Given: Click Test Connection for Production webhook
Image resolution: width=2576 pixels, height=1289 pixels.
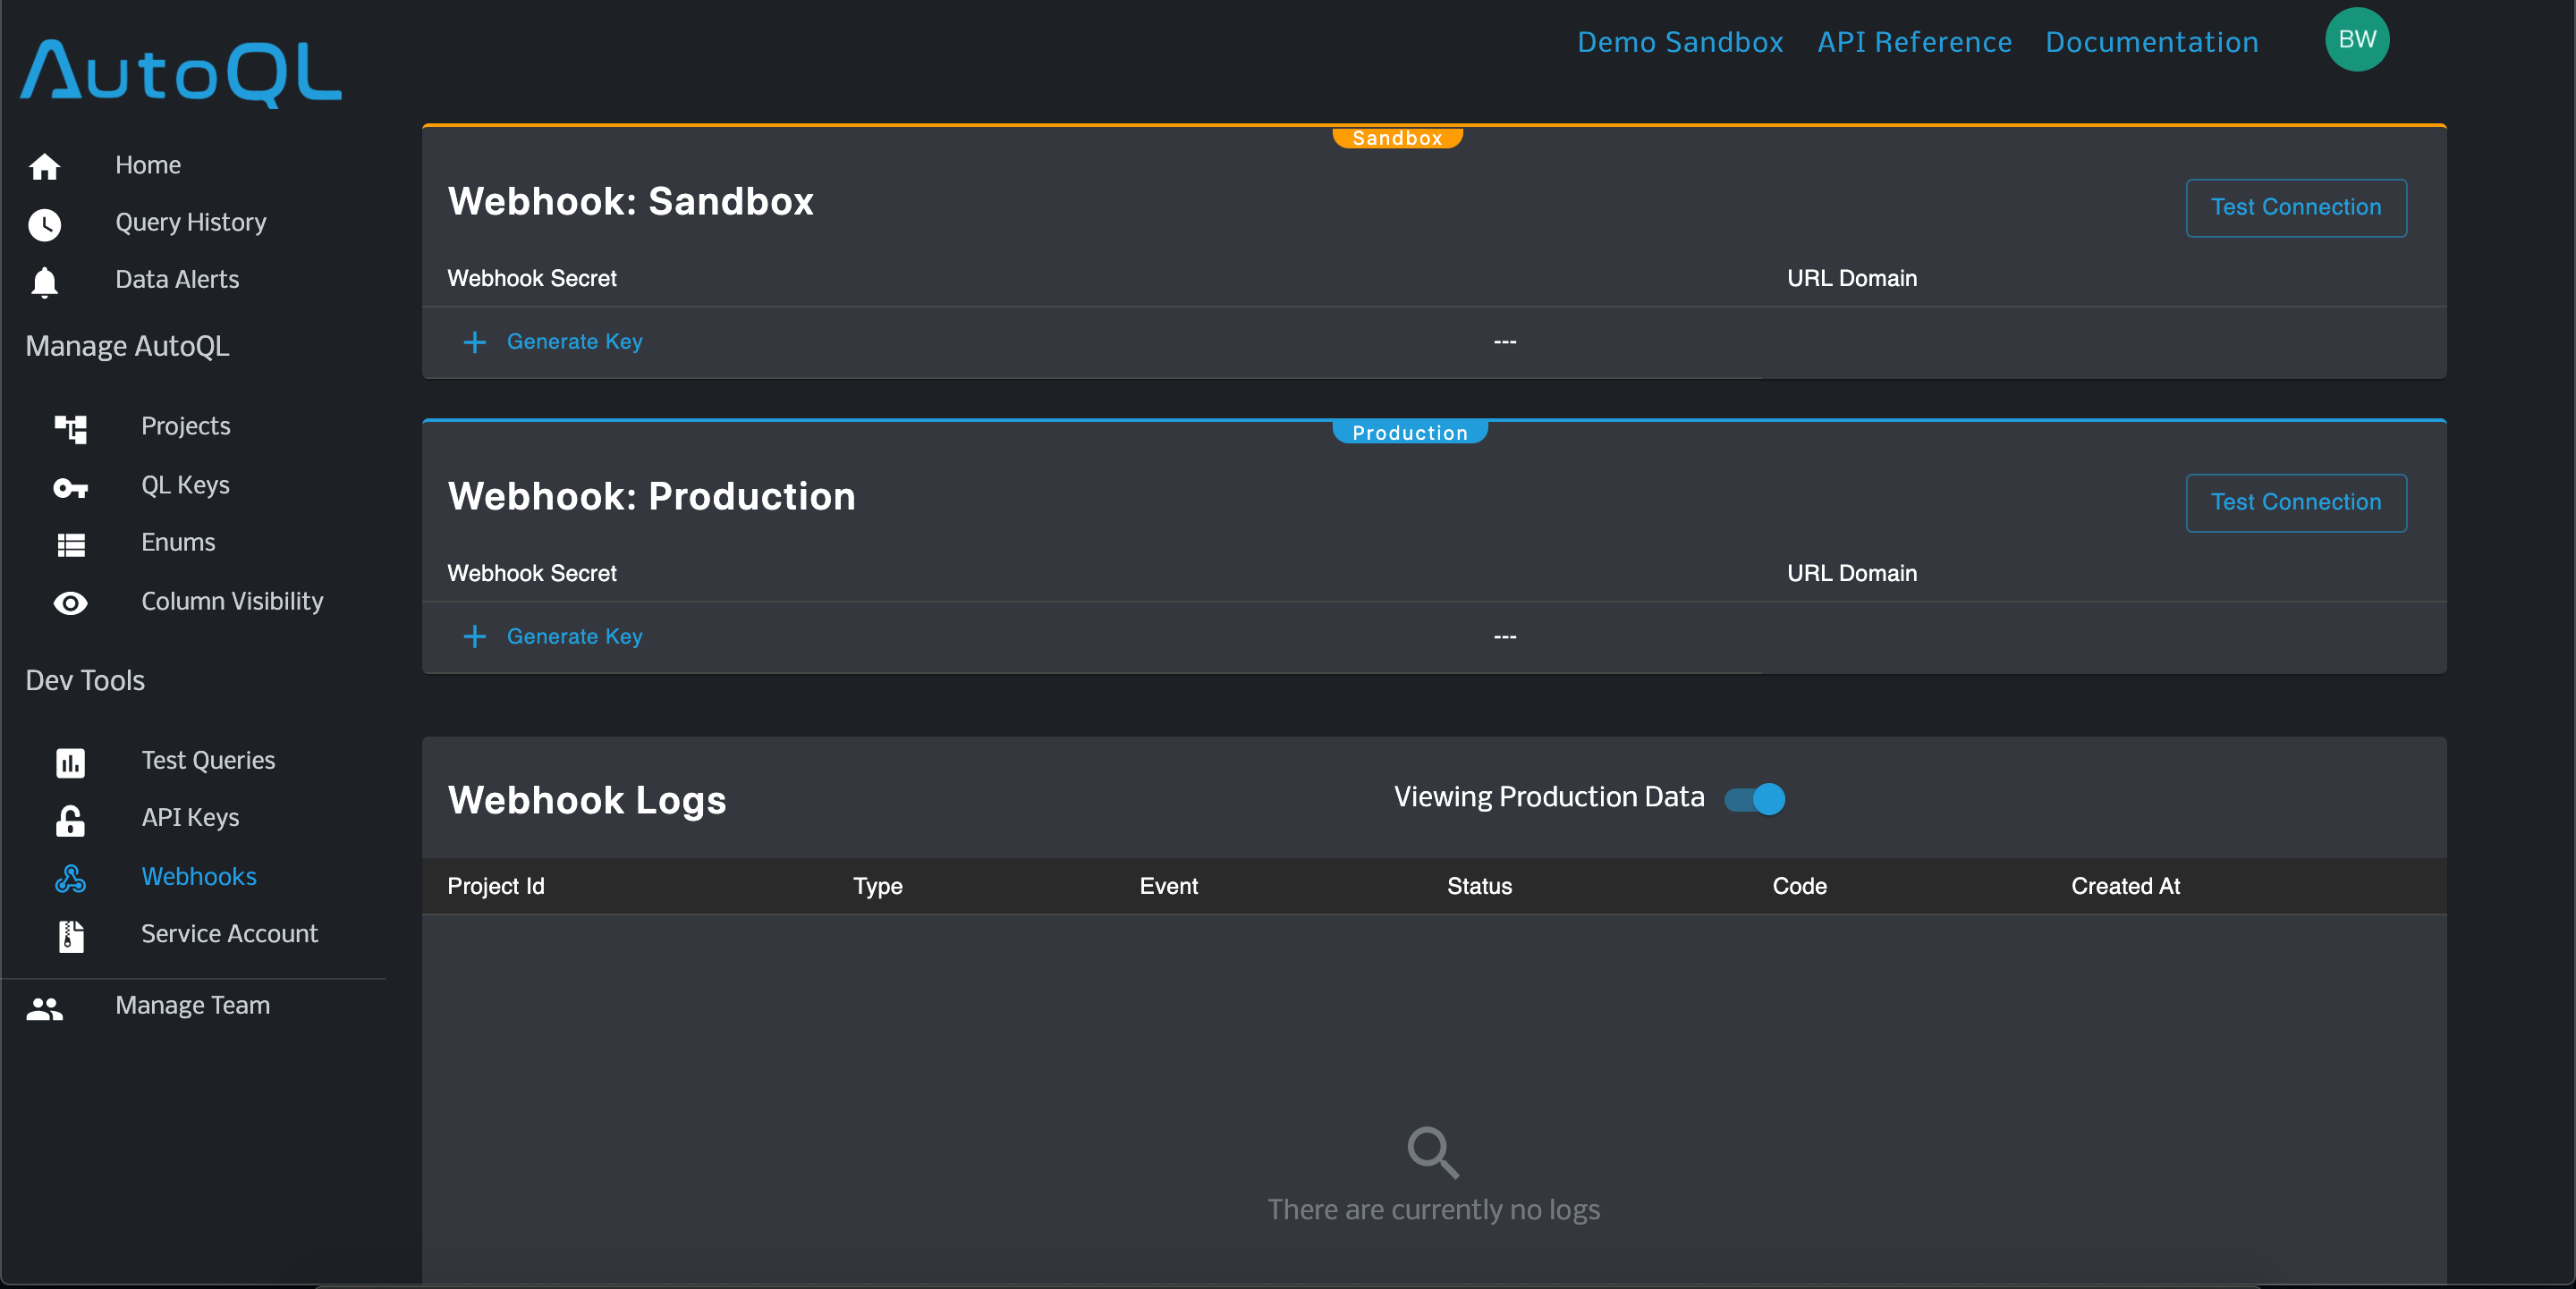Looking at the screenshot, I should click(x=2296, y=502).
